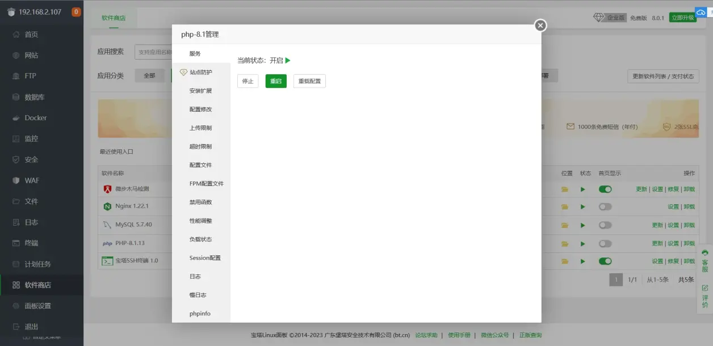Open the 配置修改 section
The height and width of the screenshot is (346, 713).
[202, 109]
